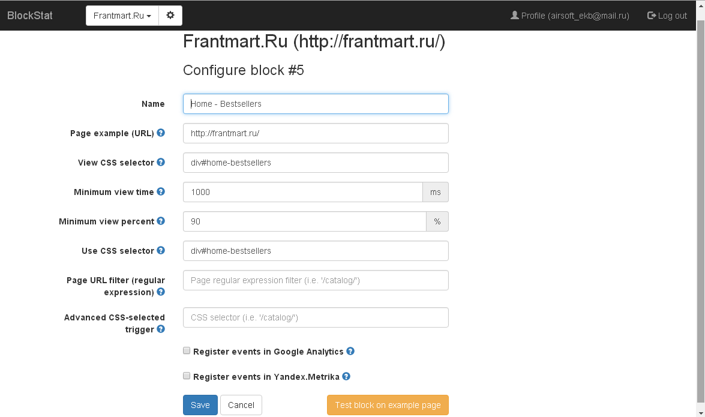Click help icon next to Minimum view time
Screen dimensions: 705x417
point(161,191)
